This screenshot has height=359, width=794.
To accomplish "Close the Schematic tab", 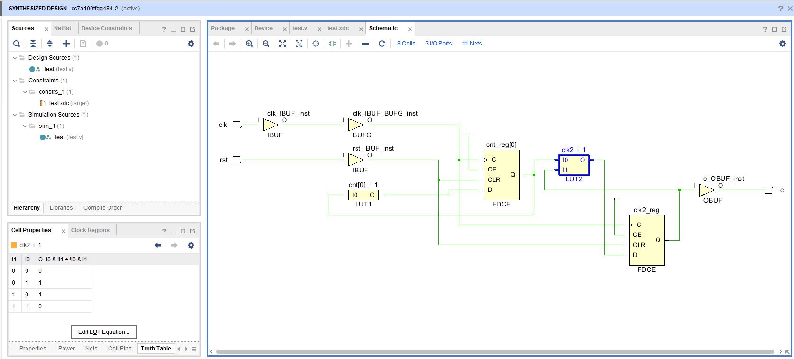I will (x=410, y=29).
